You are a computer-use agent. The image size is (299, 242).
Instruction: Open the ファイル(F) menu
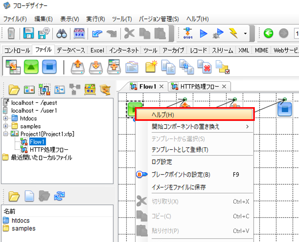(x=15, y=19)
